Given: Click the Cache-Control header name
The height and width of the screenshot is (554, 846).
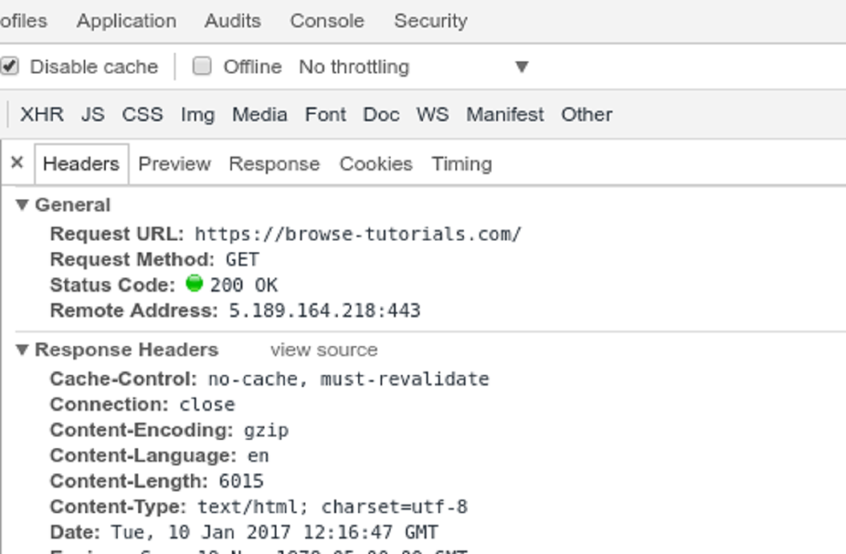Looking at the screenshot, I should click(124, 379).
